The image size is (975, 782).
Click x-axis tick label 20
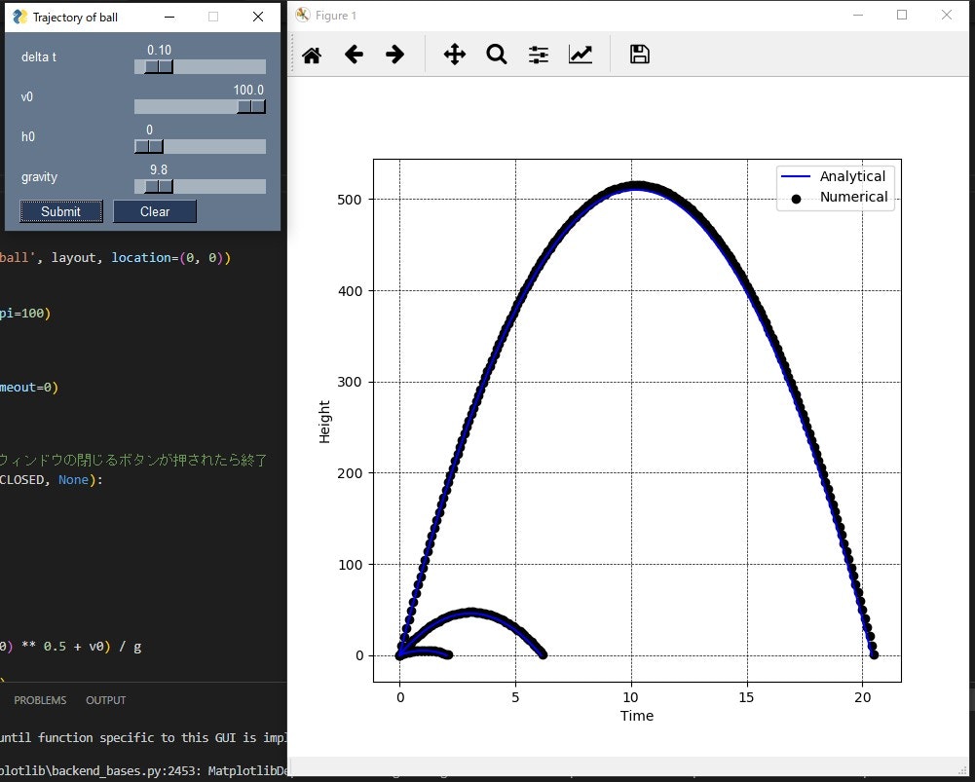point(862,697)
